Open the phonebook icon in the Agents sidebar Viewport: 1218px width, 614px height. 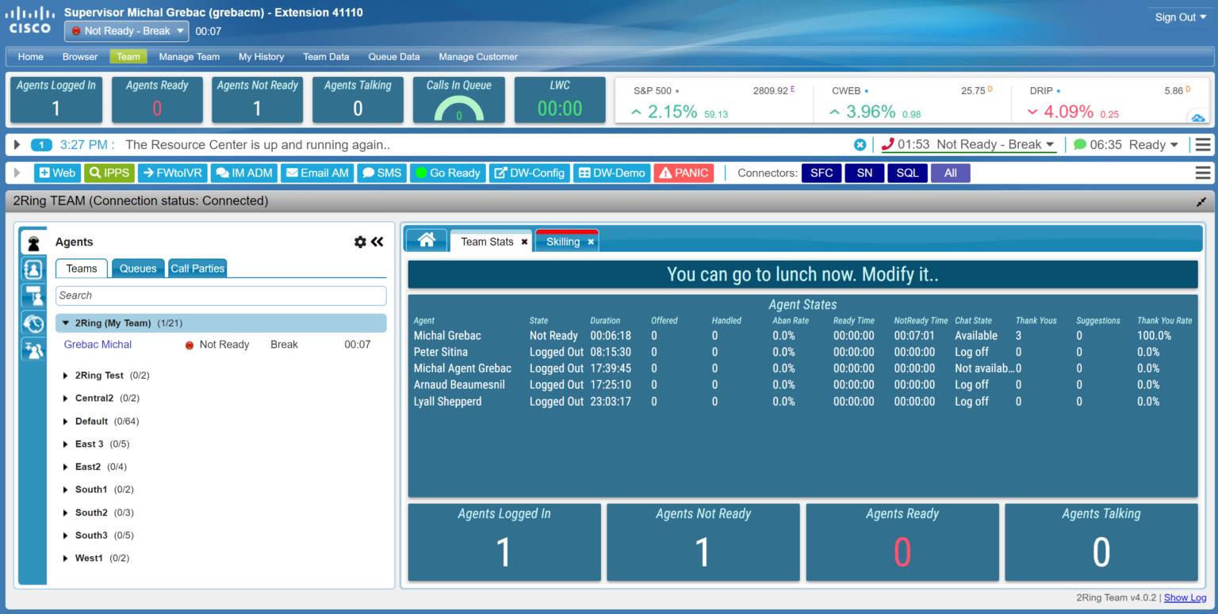pos(33,268)
